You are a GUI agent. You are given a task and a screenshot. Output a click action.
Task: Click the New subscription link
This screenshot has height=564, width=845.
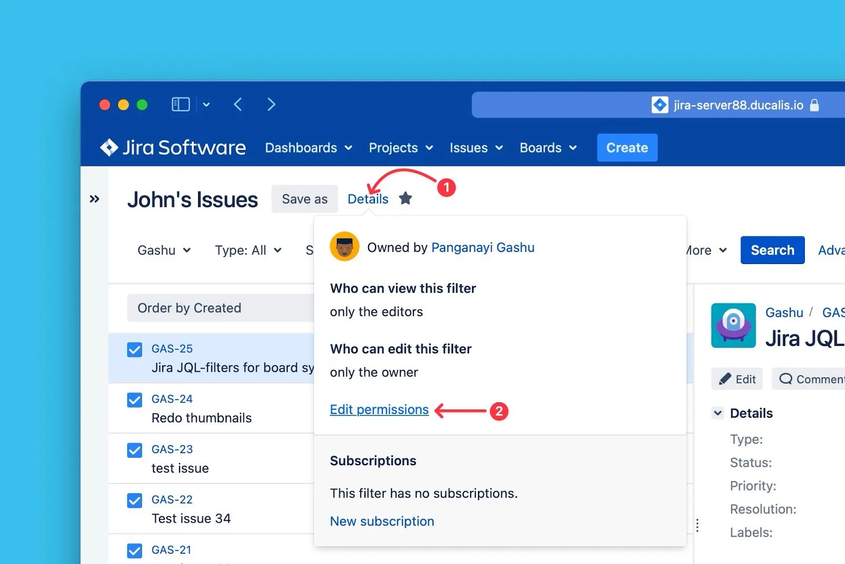click(x=382, y=521)
